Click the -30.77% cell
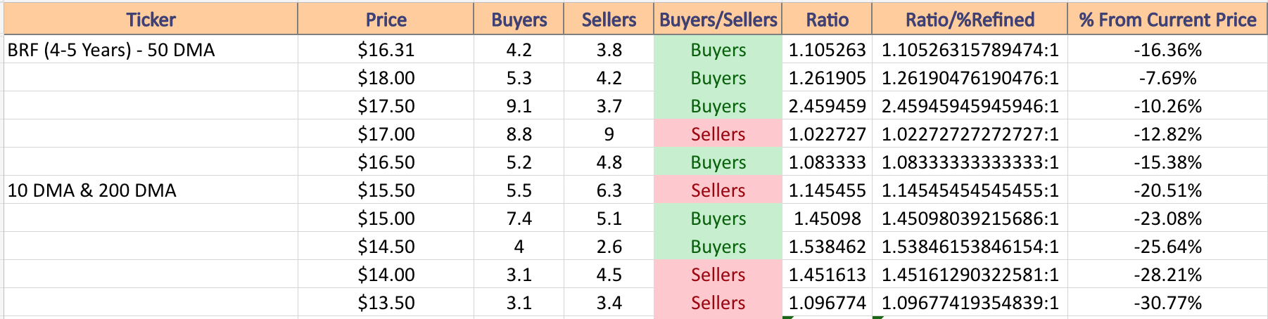The image size is (1268, 319). coord(1167,303)
